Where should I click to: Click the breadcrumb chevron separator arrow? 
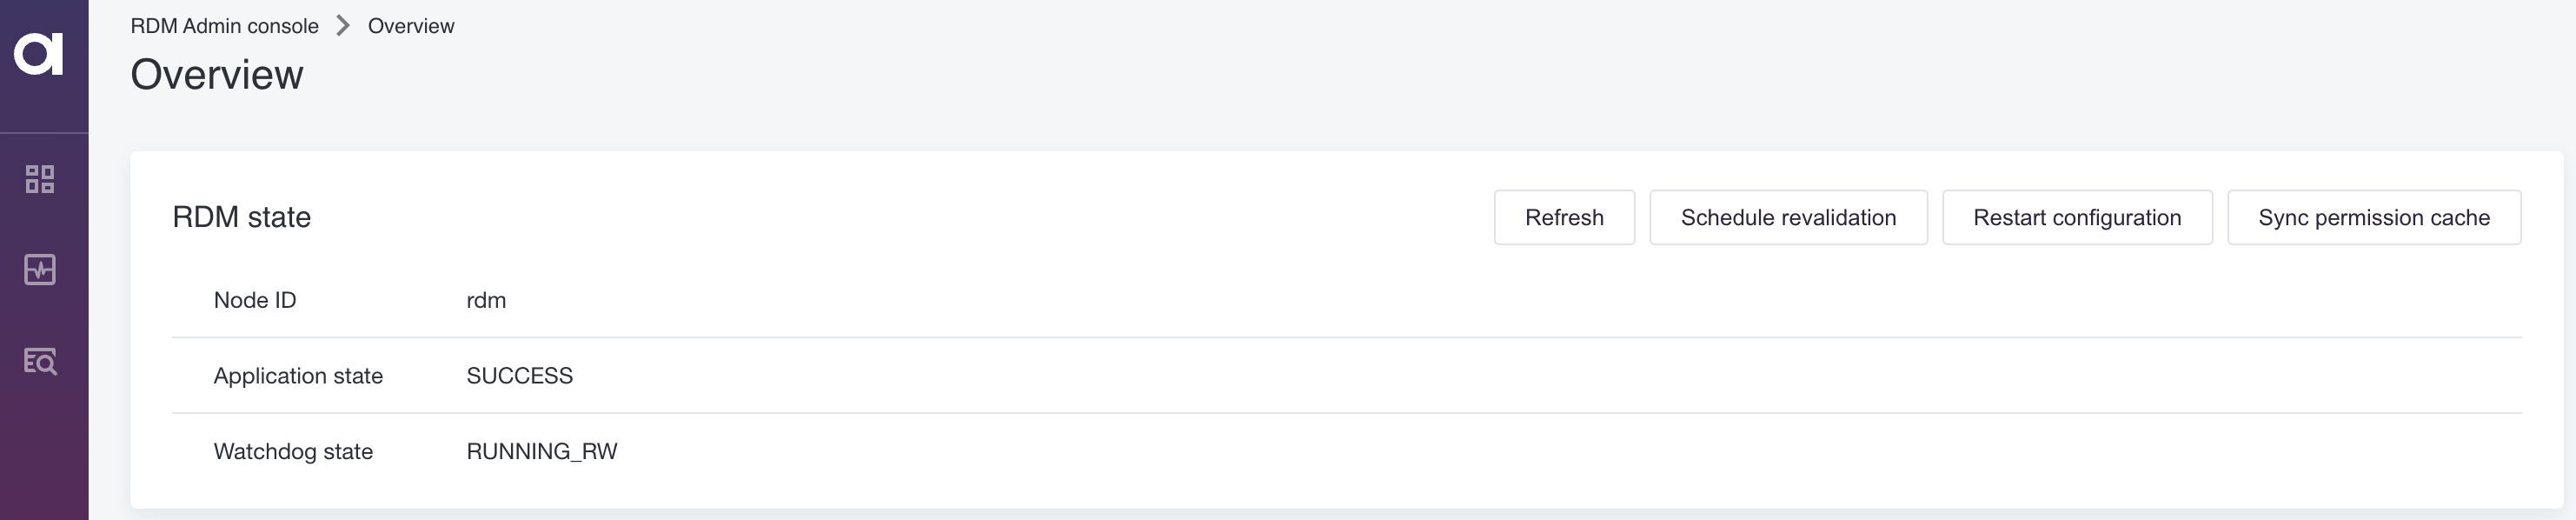pyautogui.click(x=343, y=26)
